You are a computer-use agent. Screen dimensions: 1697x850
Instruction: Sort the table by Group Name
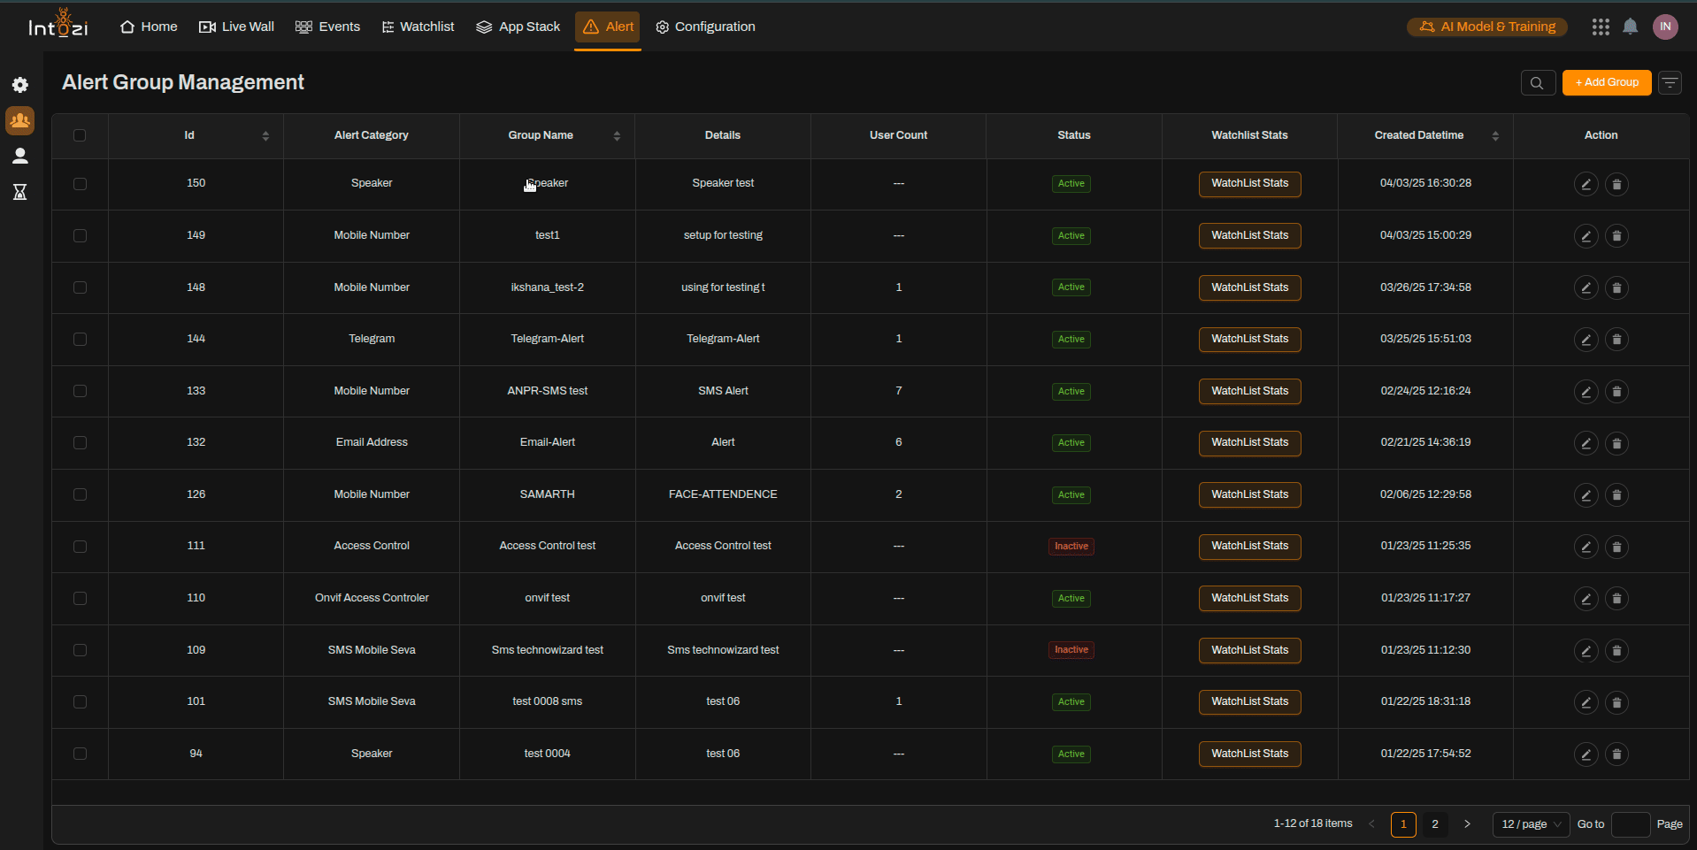618,135
